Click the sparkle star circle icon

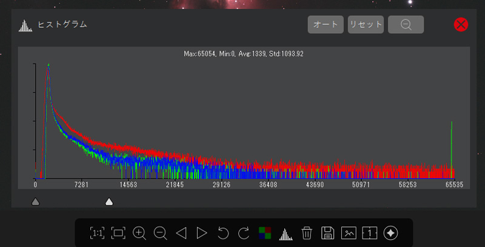click(390, 233)
